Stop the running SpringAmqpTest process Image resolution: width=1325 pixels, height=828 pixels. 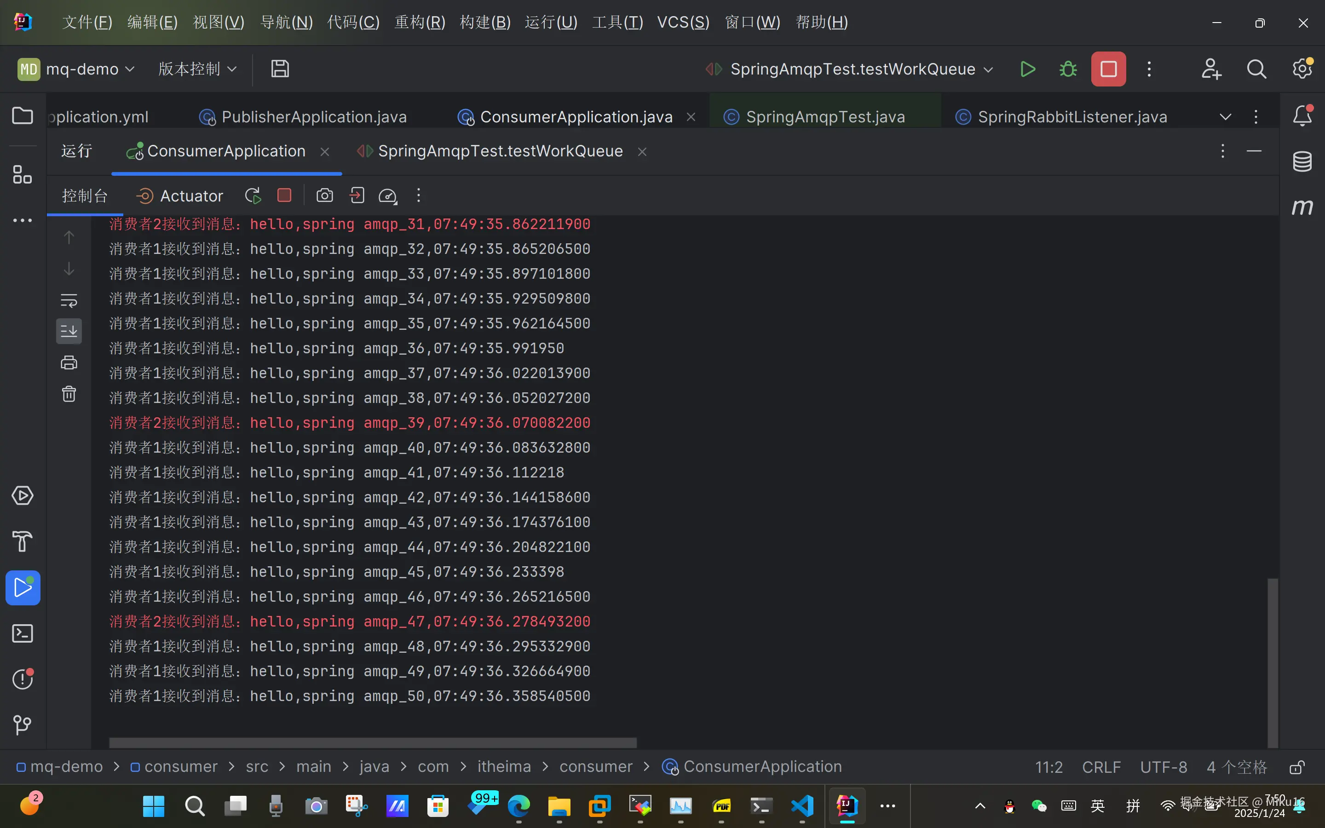tap(1108, 69)
